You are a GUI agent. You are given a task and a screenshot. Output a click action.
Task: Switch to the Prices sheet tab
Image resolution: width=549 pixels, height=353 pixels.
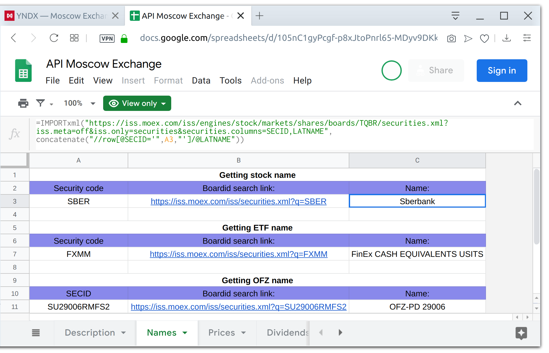pyautogui.click(x=221, y=333)
